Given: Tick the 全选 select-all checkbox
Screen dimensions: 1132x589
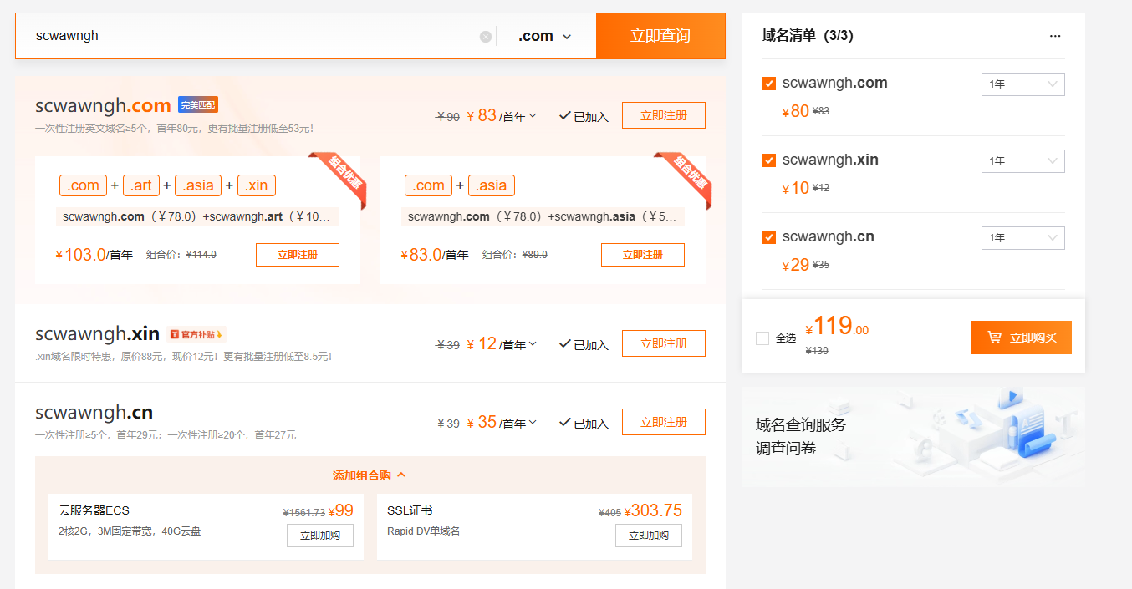Looking at the screenshot, I should 762,338.
